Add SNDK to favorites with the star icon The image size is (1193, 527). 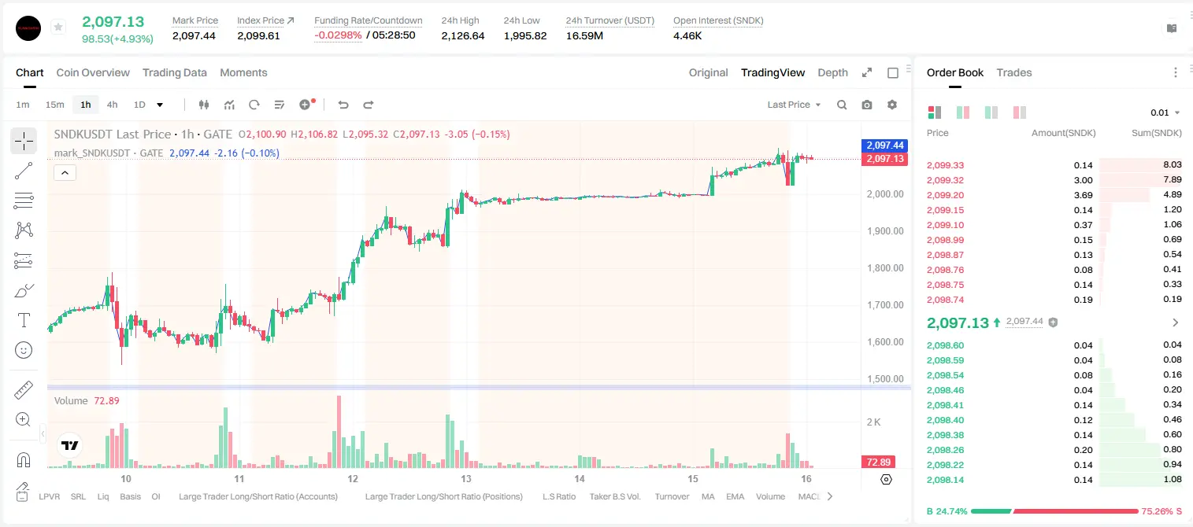click(x=58, y=28)
